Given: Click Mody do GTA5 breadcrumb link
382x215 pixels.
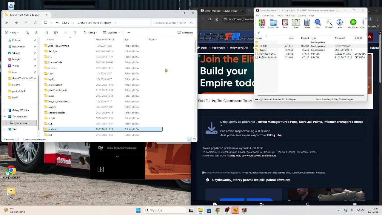Looking at the screenshot, I should [x=238, y=48].
